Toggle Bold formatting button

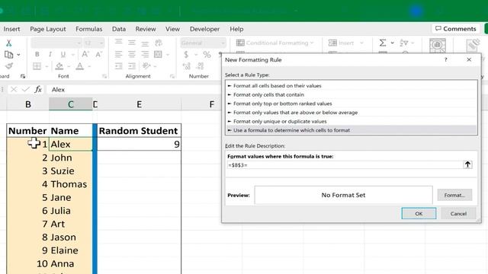(x=37, y=54)
